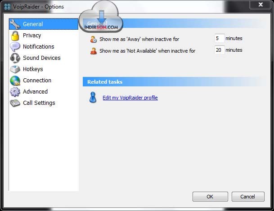Click the Call Settings telephone icon

15,103
